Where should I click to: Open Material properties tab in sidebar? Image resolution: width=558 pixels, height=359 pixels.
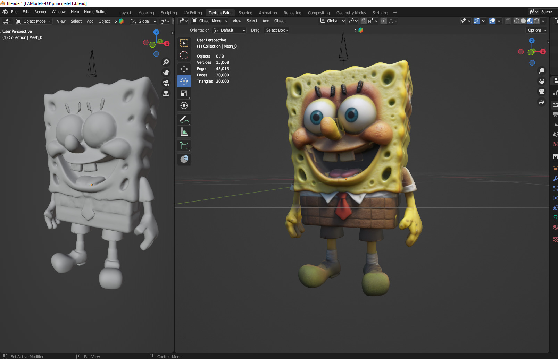[x=555, y=227]
